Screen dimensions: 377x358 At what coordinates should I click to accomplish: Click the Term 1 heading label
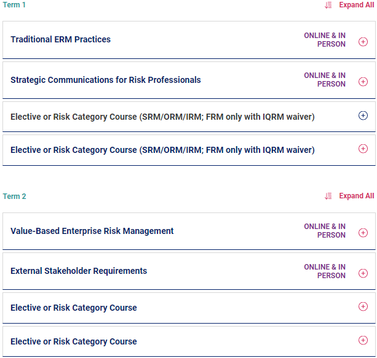click(x=14, y=5)
